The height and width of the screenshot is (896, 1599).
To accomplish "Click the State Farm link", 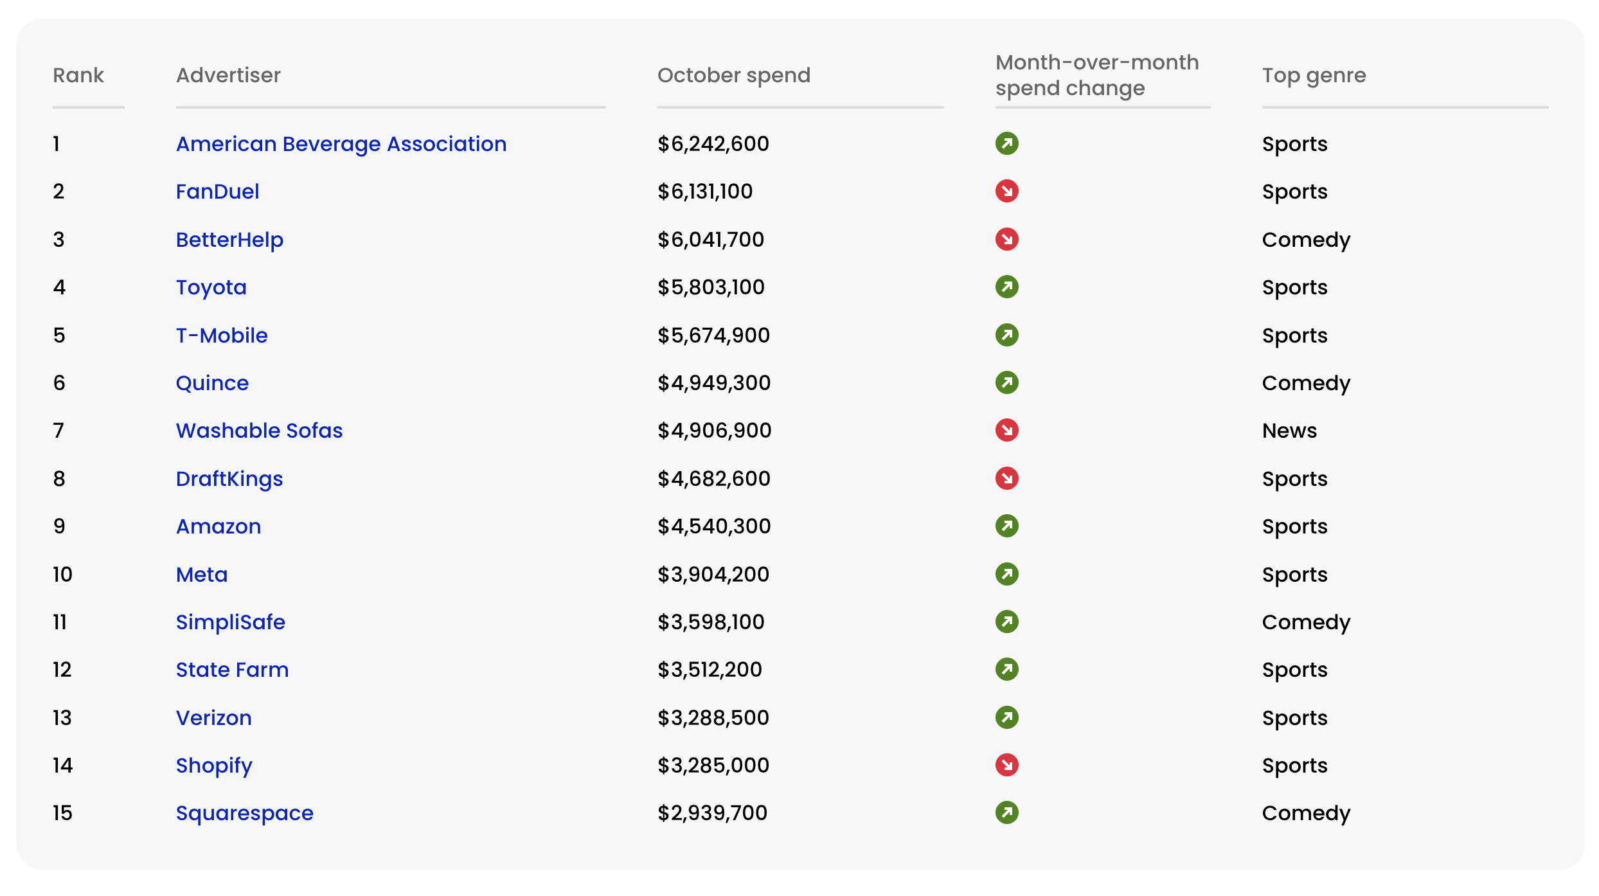I will tap(232, 670).
